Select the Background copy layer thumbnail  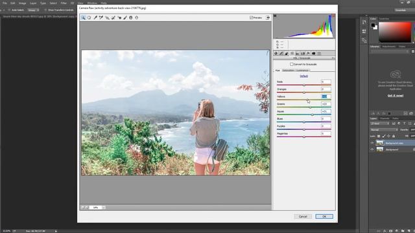pos(380,143)
